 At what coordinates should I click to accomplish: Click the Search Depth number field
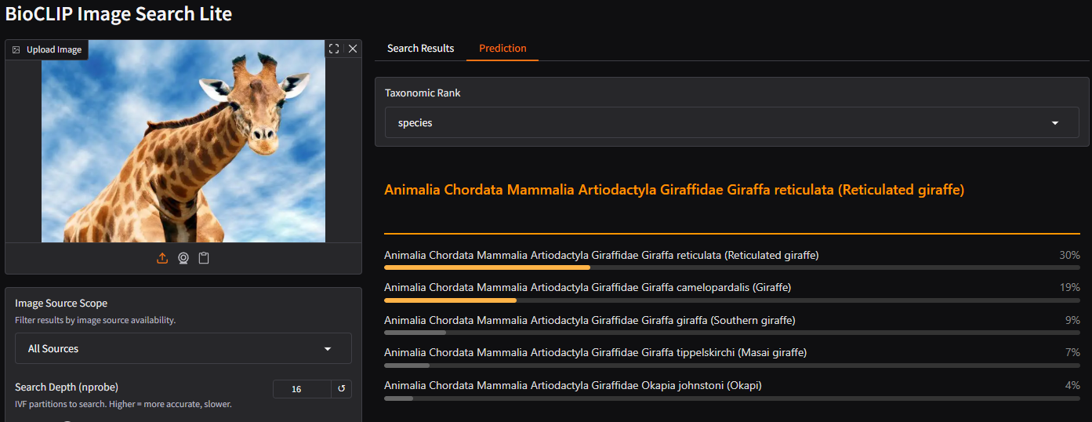coord(302,389)
